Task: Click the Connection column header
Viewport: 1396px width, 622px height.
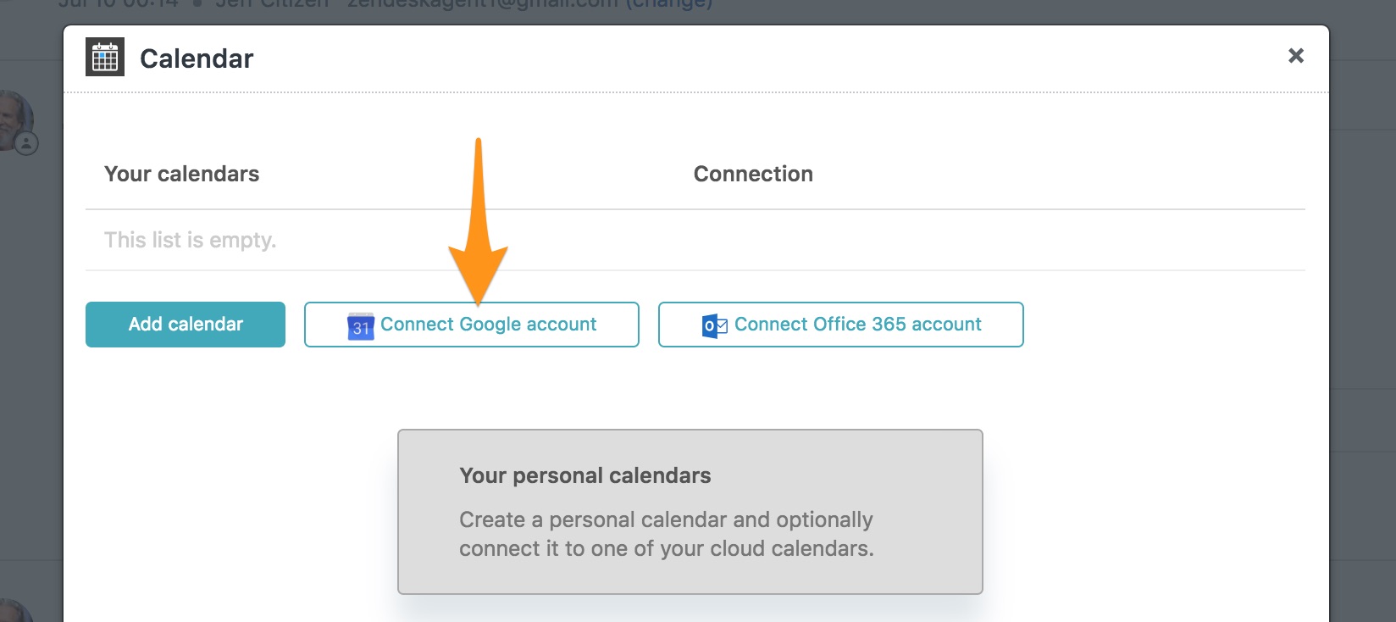Action: click(753, 174)
